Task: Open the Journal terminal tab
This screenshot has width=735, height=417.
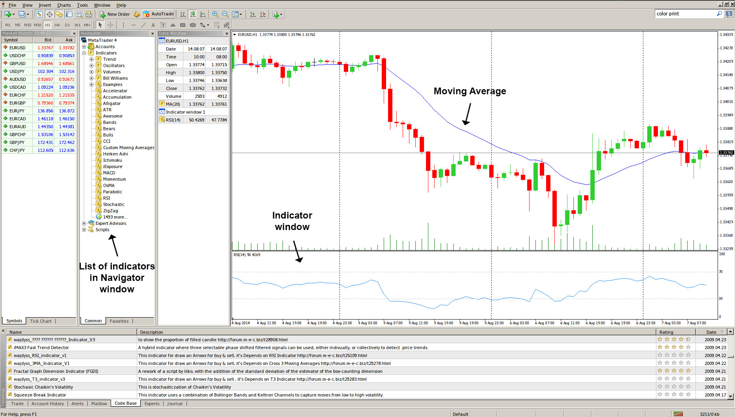Action: pos(175,404)
